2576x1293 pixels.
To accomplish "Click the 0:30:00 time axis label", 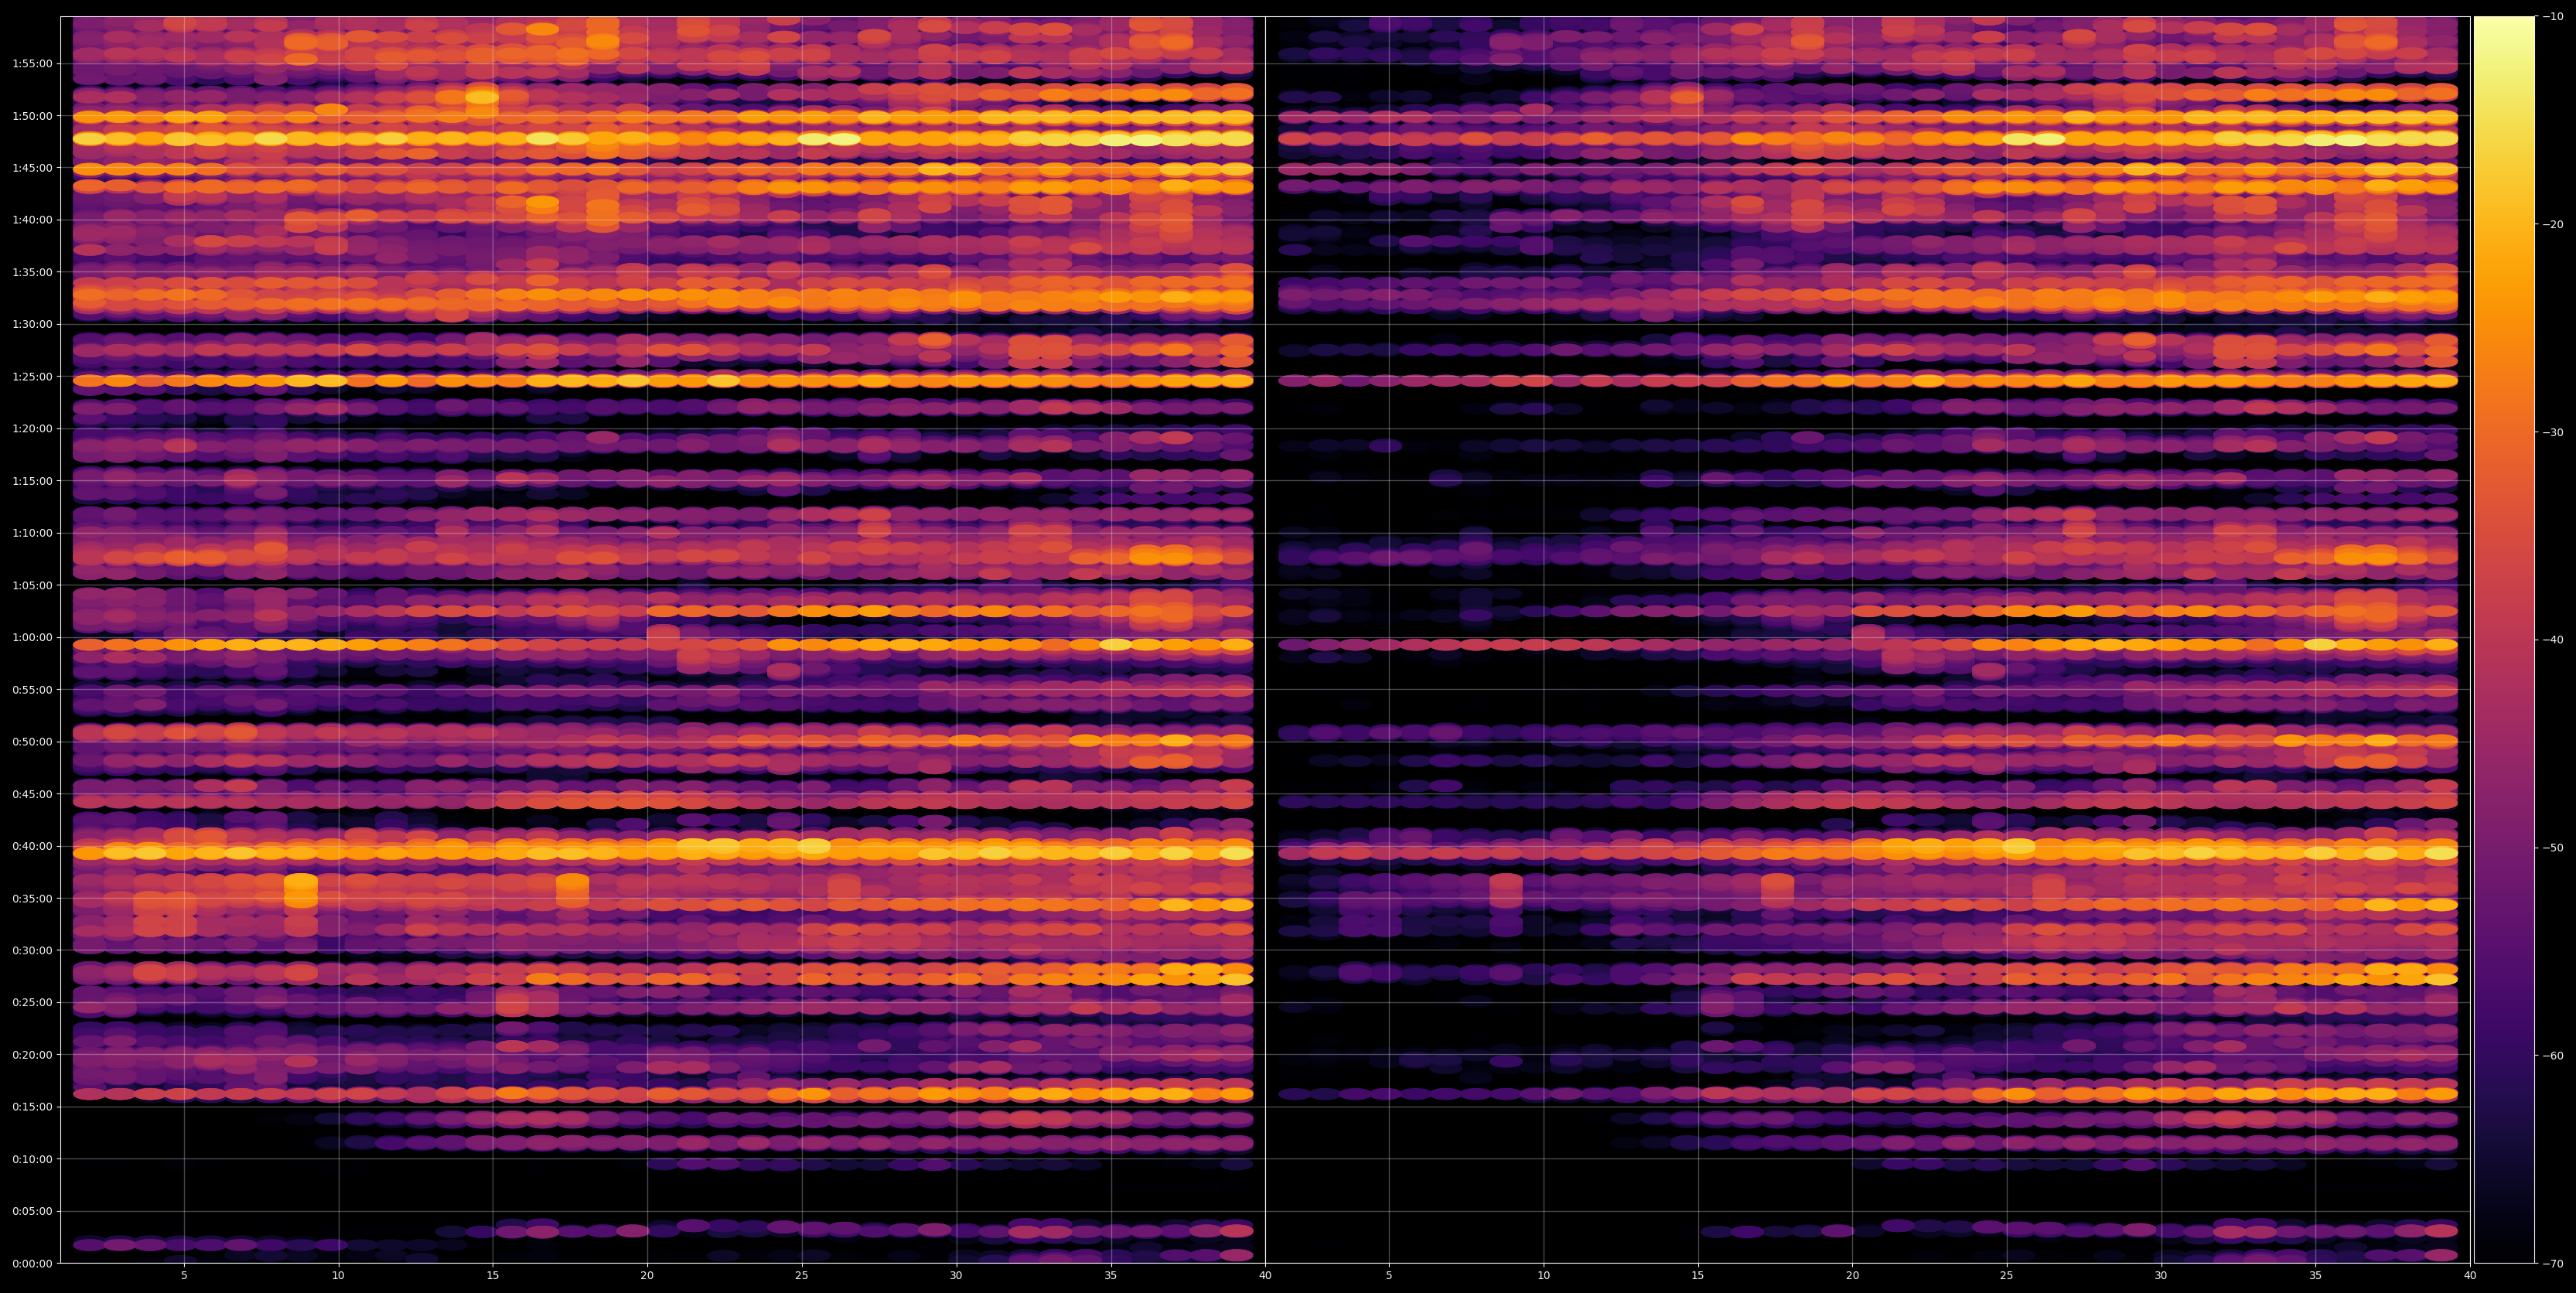I will pos(32,950).
